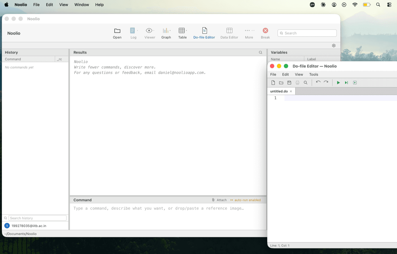Screen dimensions: 397x254
Task: Click the Search history field
Action: (37, 218)
